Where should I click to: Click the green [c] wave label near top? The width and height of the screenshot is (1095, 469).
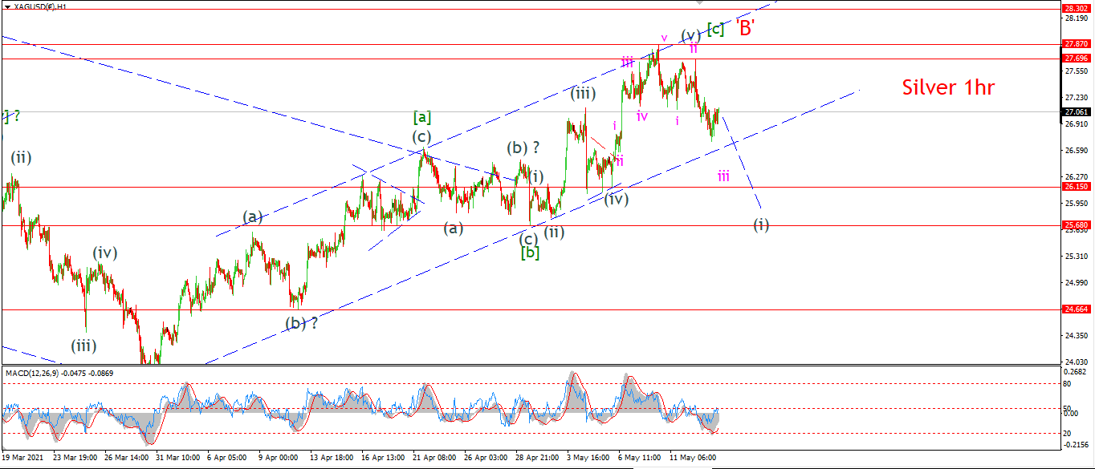click(714, 30)
